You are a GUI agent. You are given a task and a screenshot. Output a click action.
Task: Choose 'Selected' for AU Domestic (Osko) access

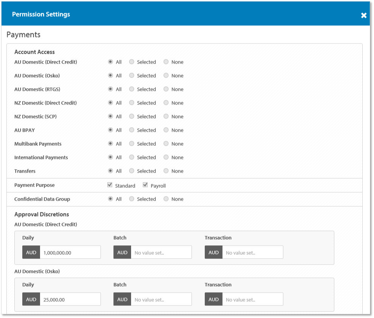[x=131, y=76]
